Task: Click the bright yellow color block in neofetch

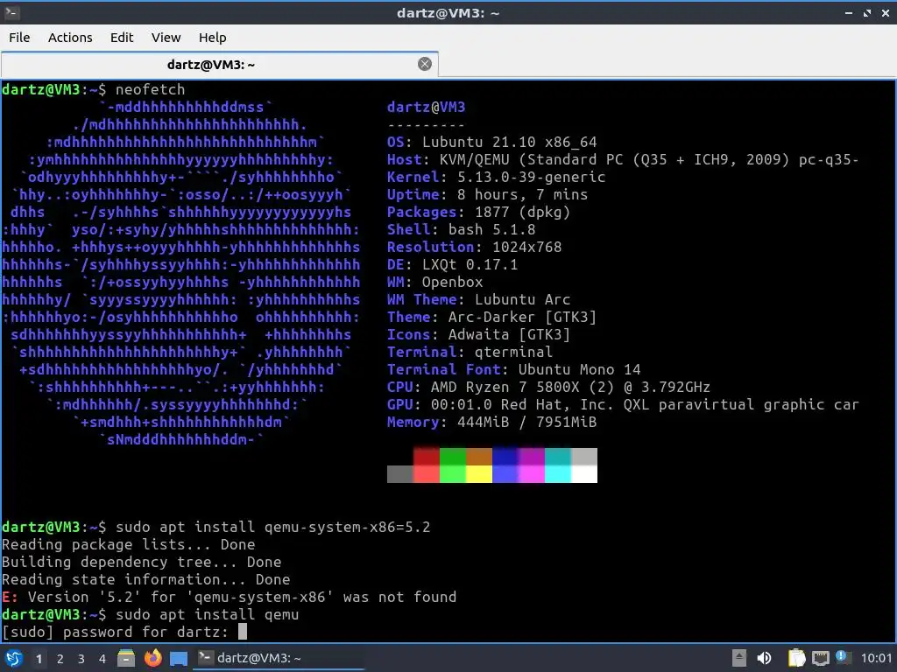Action: coord(479,474)
